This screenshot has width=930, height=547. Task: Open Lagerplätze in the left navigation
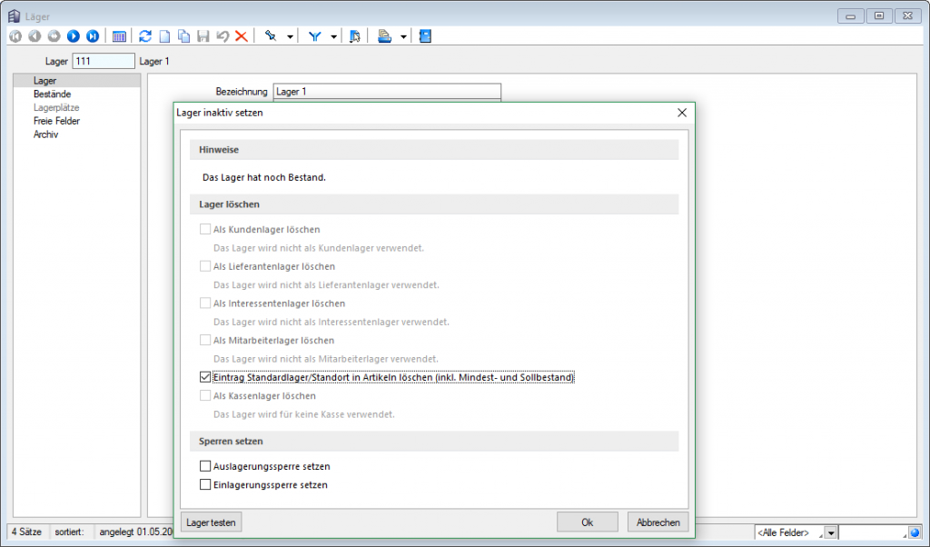pyautogui.click(x=56, y=107)
